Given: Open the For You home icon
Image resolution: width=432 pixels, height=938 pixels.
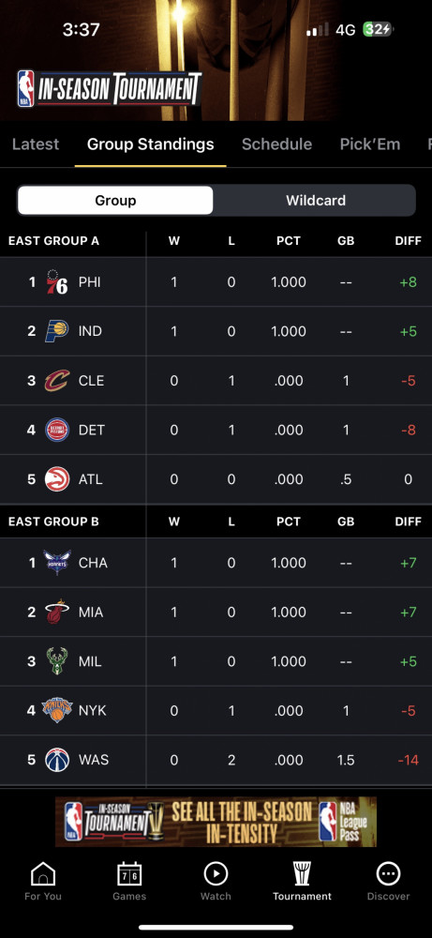Looking at the screenshot, I should tap(43, 874).
